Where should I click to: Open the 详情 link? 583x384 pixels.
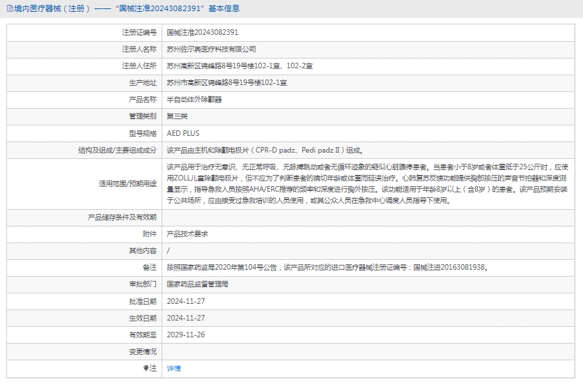pyautogui.click(x=173, y=368)
